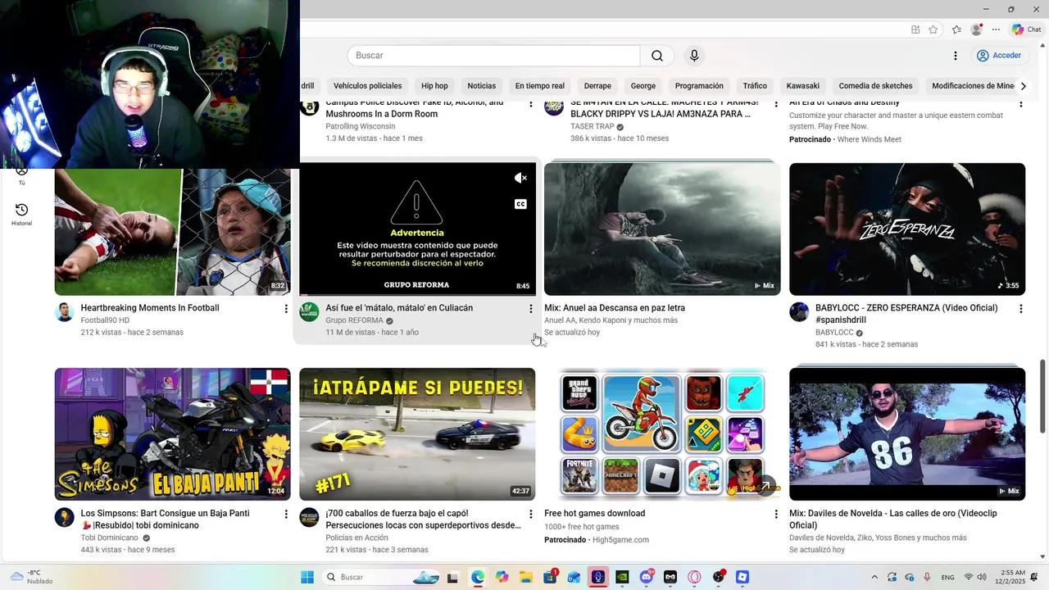Open File Explorer from taskbar

click(525, 577)
